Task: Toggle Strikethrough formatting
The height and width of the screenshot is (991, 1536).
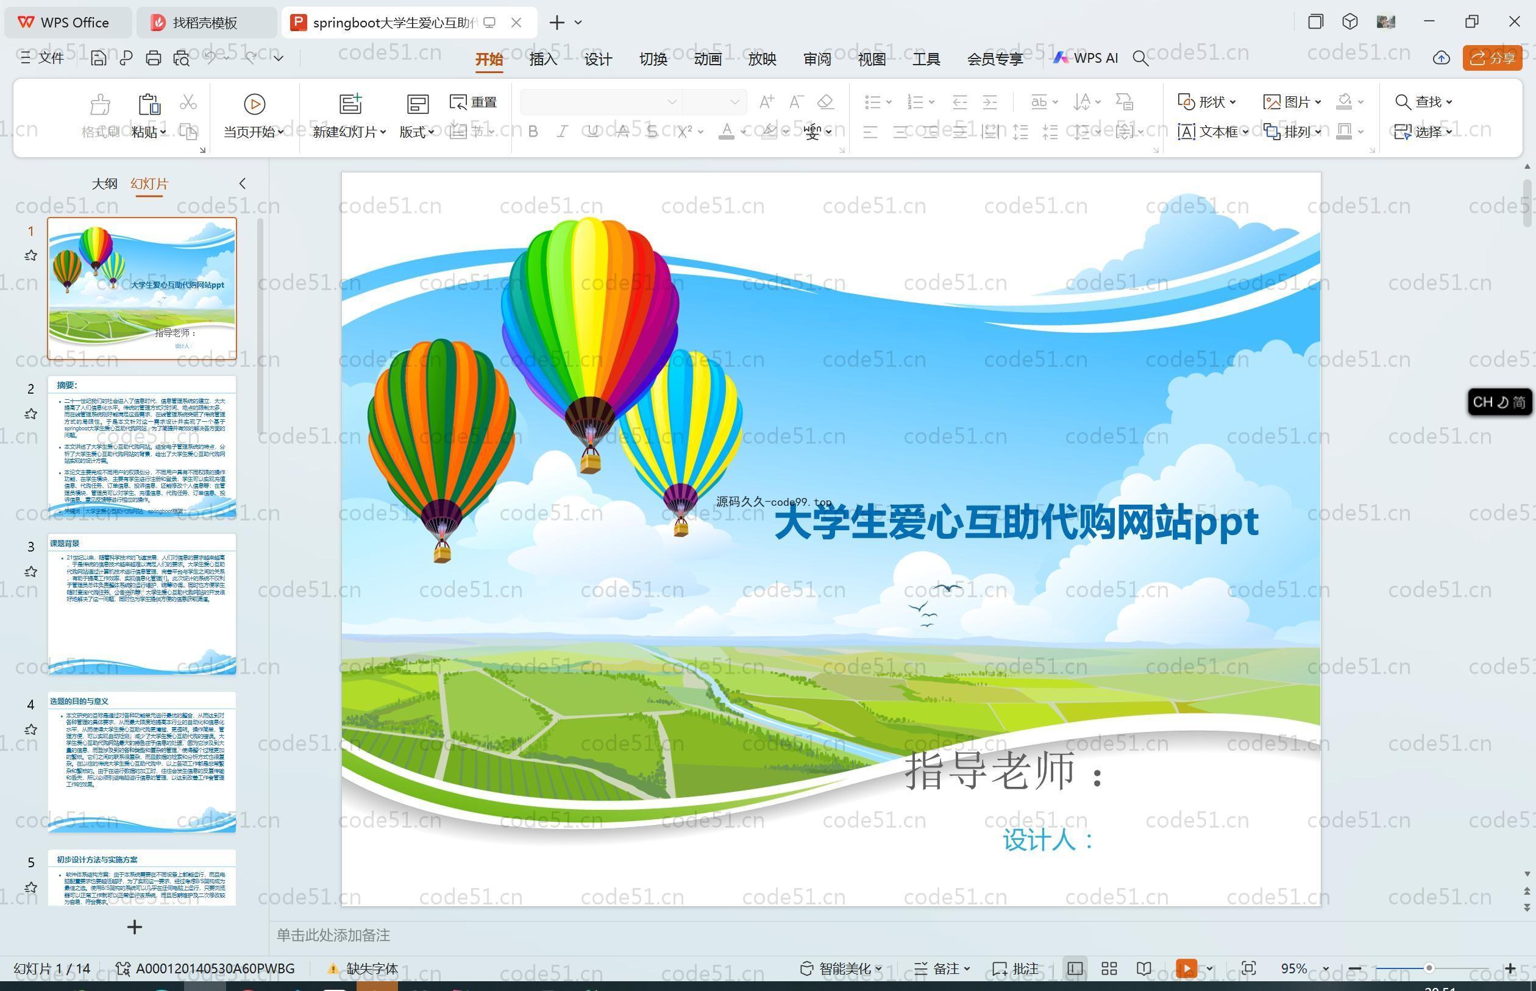Action: pyautogui.click(x=622, y=132)
